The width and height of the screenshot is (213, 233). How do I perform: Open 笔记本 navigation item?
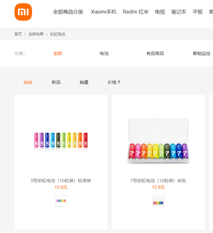179,12
